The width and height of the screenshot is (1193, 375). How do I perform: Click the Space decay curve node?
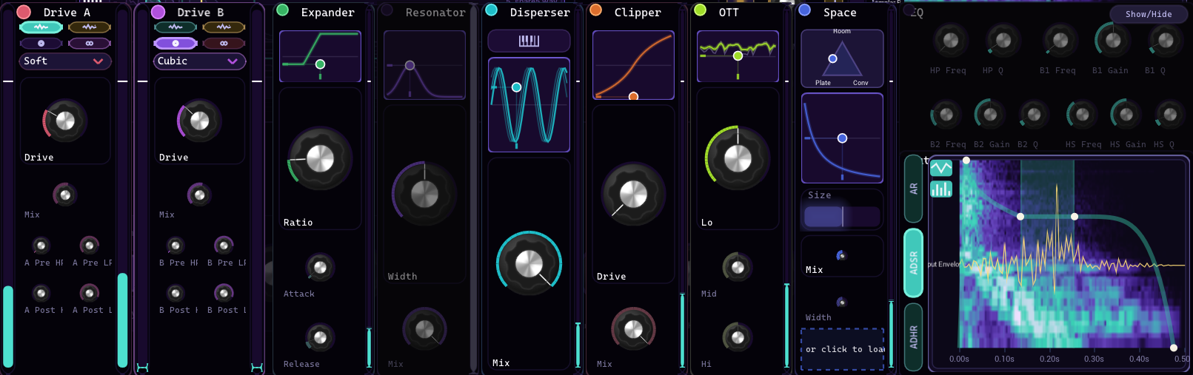point(842,138)
